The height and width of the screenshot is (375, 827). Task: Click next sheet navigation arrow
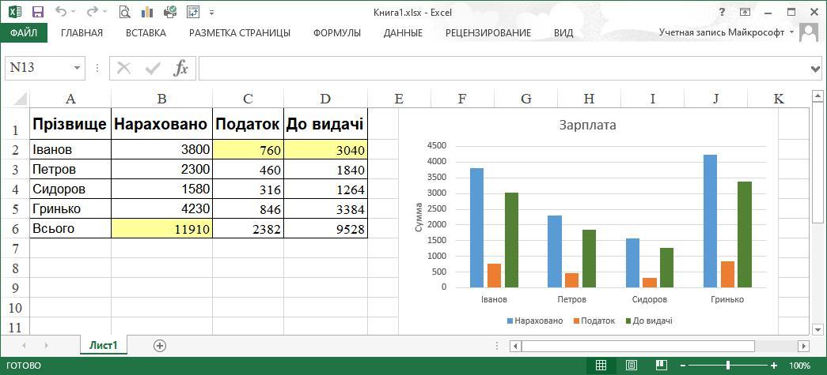click(47, 346)
